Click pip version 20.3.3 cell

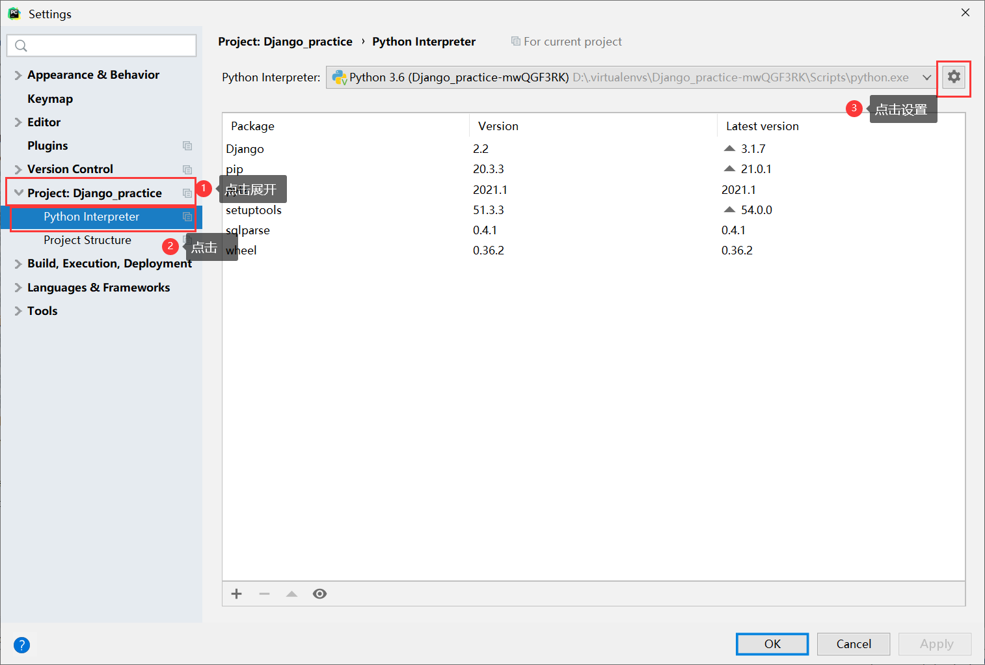tap(489, 169)
